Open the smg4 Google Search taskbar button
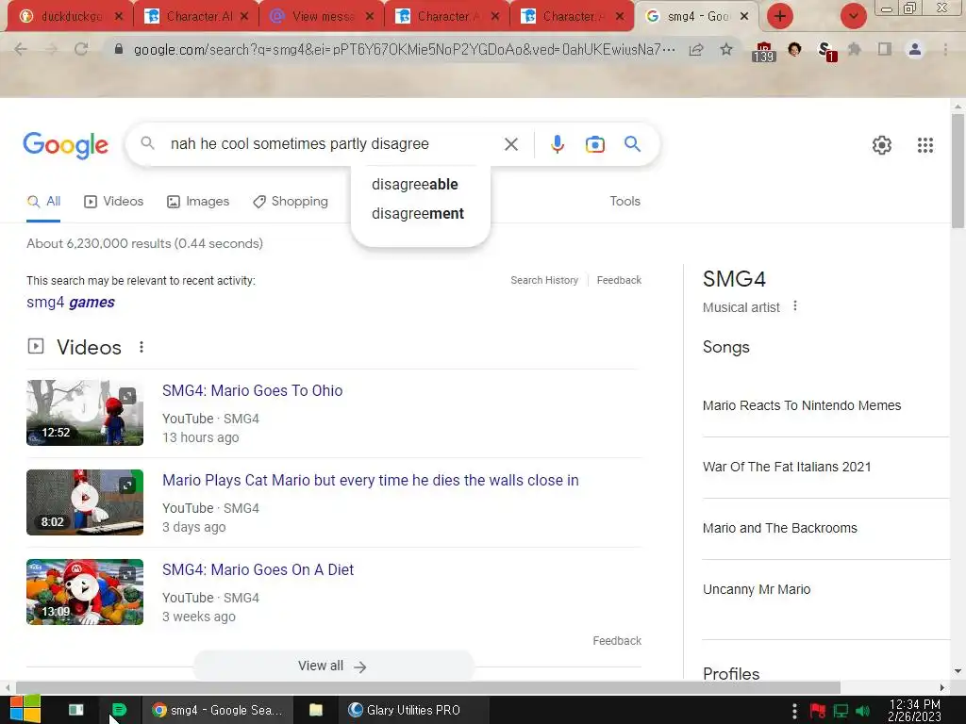966x724 pixels. (217, 710)
